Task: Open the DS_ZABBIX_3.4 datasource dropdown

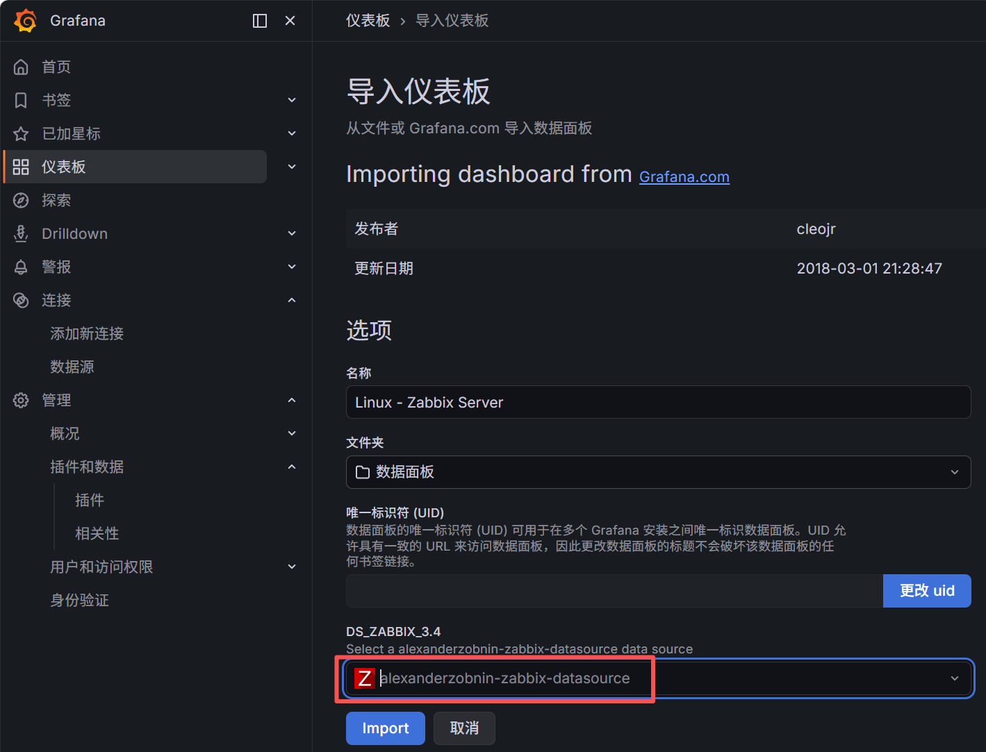Action: tap(658, 678)
